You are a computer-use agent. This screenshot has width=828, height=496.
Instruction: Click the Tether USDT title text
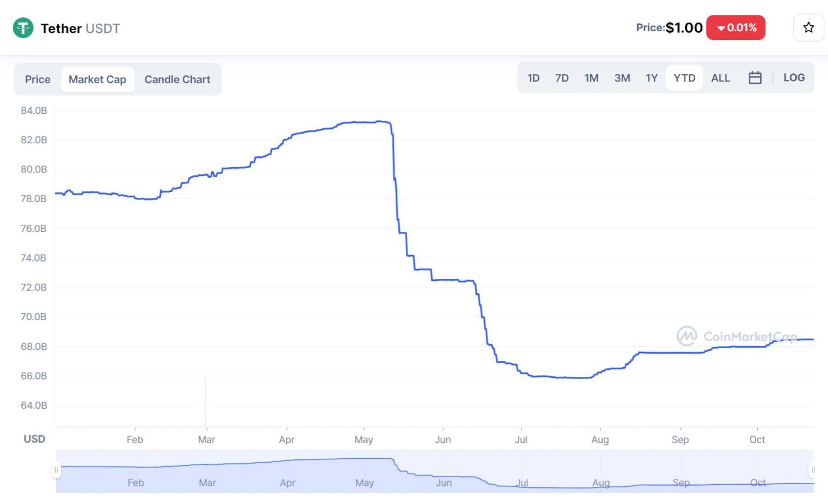(80, 29)
